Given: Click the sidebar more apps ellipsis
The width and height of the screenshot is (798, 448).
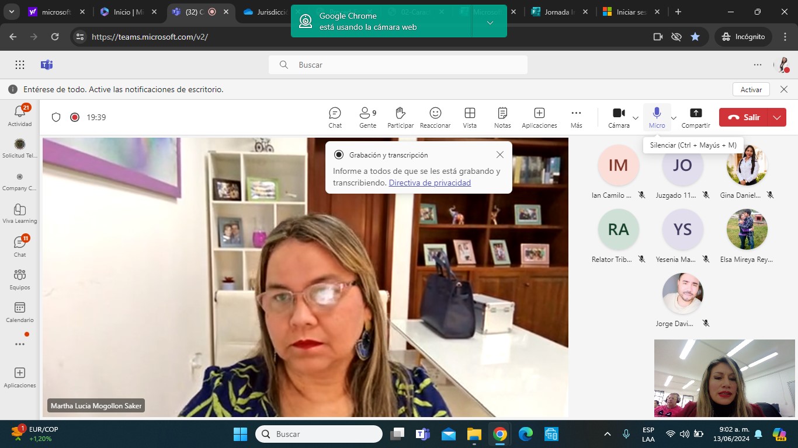Looking at the screenshot, I should tap(20, 344).
